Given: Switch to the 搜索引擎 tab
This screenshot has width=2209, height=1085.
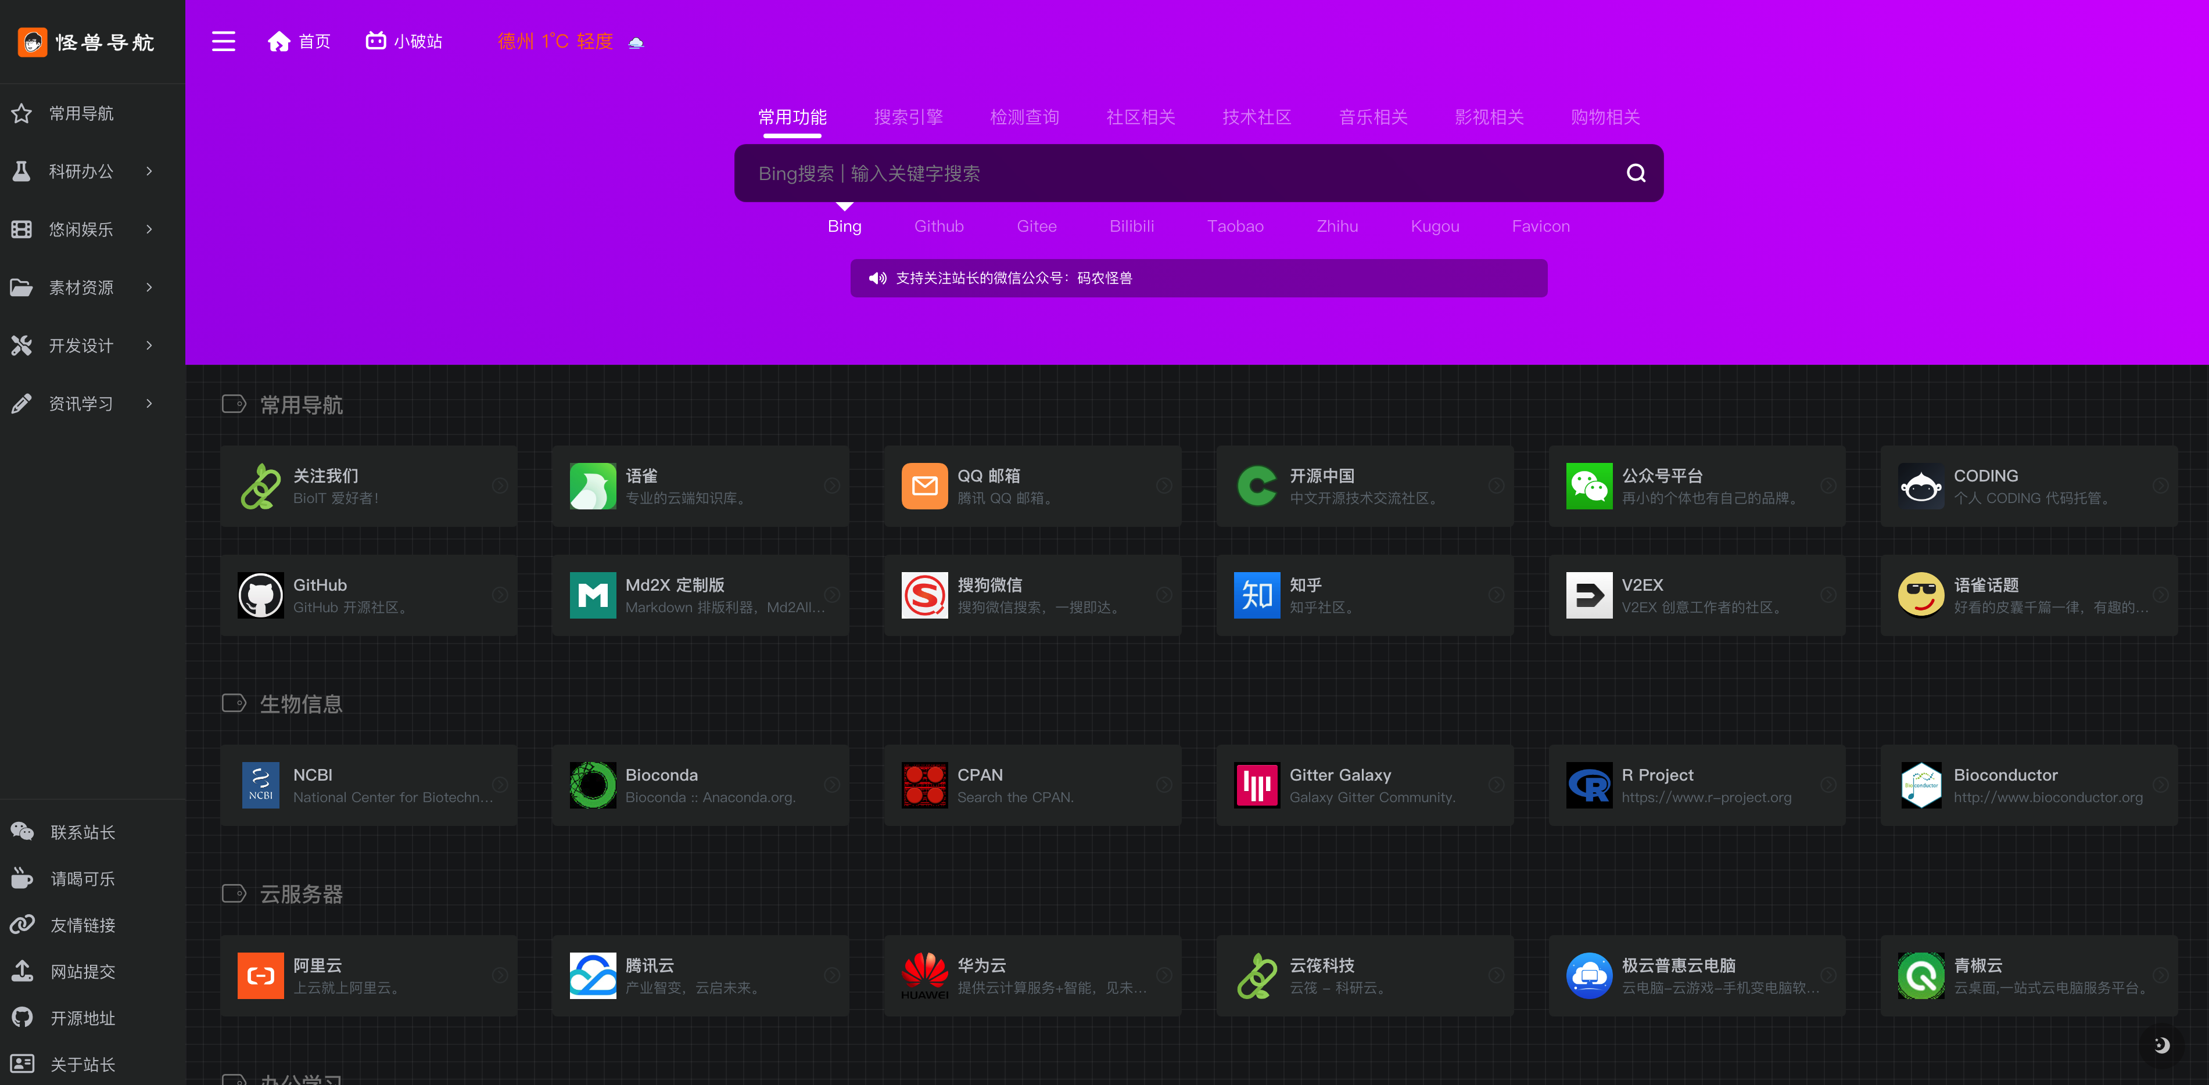Looking at the screenshot, I should point(908,117).
